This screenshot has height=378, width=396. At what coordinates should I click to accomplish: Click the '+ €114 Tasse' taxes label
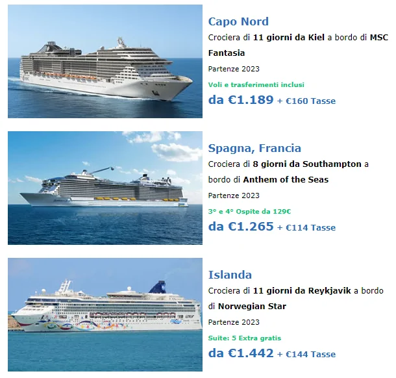(x=306, y=228)
